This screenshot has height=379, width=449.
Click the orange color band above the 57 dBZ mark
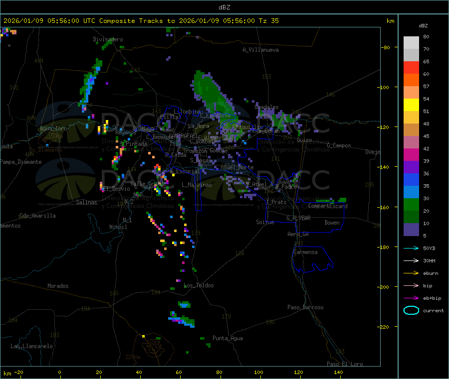tap(411, 80)
